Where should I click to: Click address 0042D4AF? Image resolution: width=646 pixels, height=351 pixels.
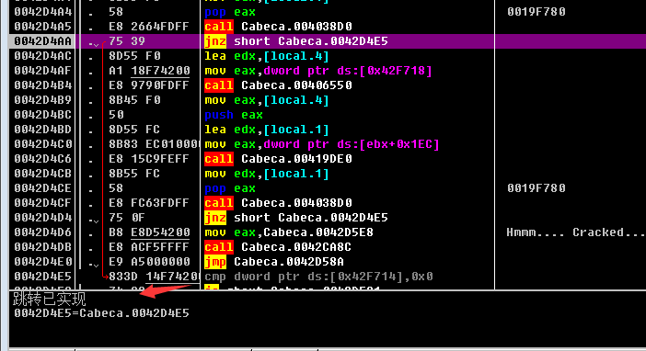point(43,71)
